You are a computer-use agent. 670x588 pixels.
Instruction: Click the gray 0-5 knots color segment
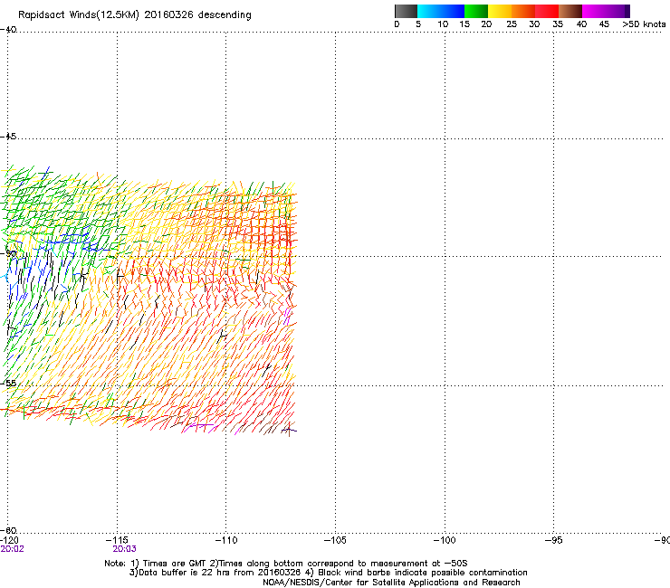coord(406,11)
